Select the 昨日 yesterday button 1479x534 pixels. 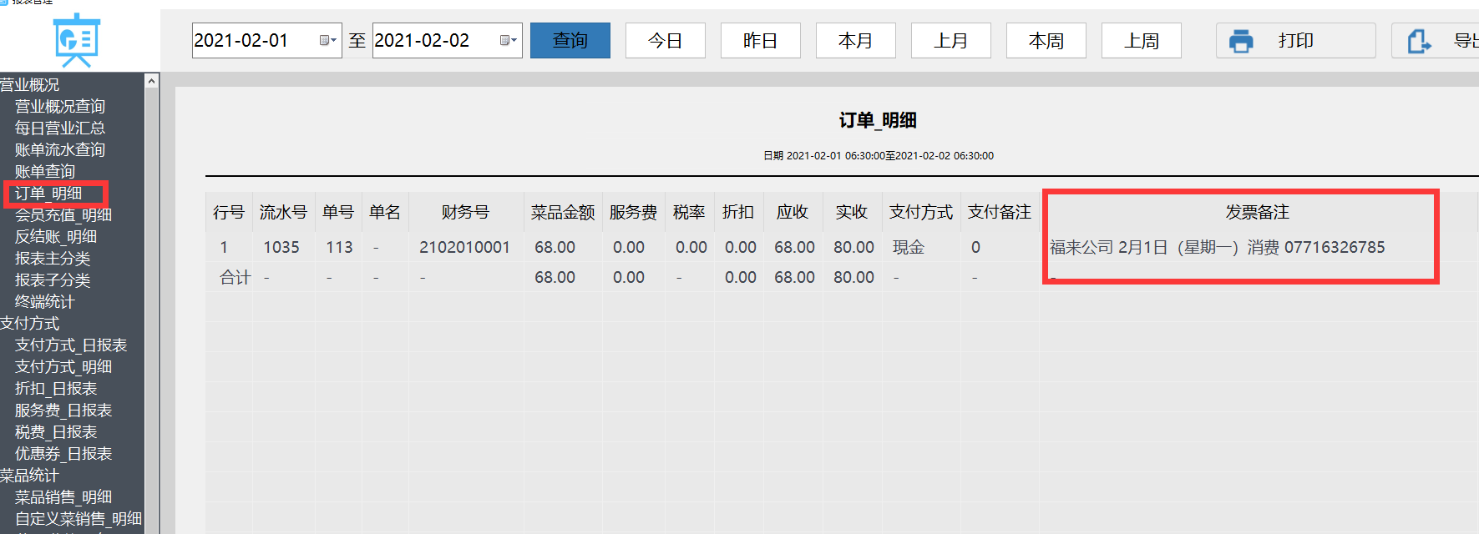click(x=761, y=40)
